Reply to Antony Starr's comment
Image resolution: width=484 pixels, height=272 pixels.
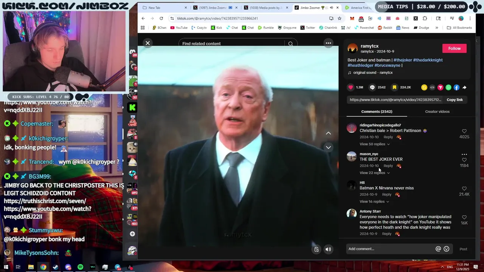click(x=386, y=234)
